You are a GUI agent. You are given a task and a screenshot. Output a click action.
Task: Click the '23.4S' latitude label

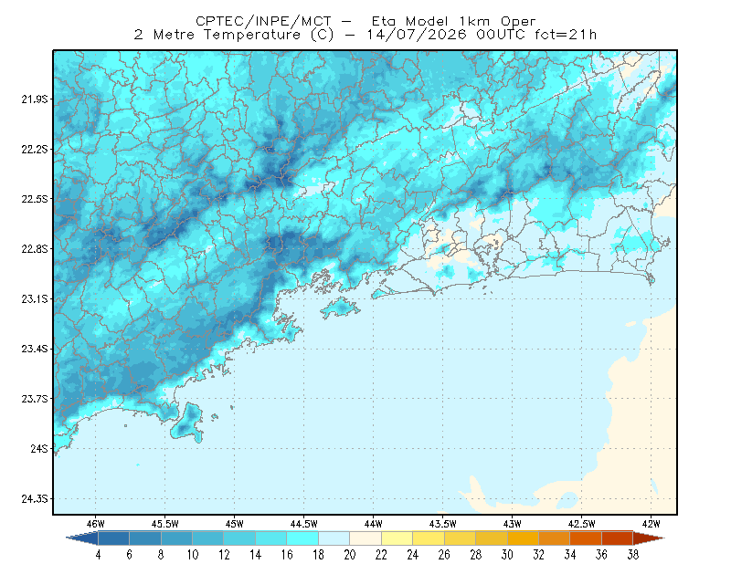35,349
